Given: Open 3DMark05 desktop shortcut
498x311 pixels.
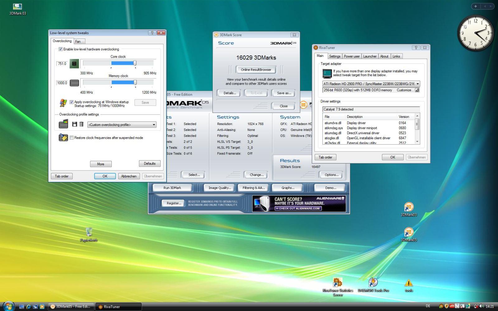Looking at the screenshot, I should pos(409,234).
